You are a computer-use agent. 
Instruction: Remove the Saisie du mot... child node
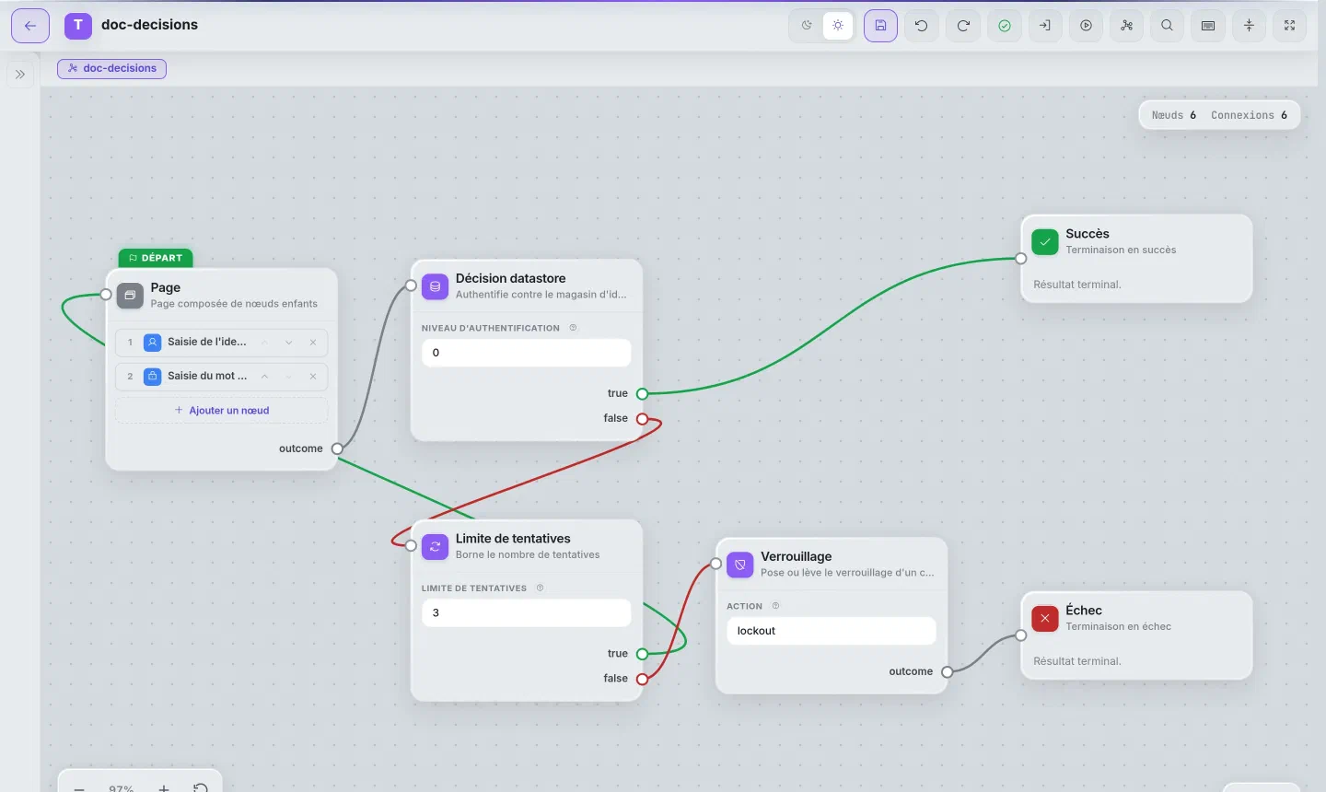[313, 377]
